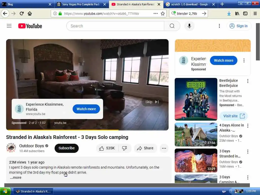Toggle the browser sidebar
This screenshot has height=195, width=260.
point(245,13)
